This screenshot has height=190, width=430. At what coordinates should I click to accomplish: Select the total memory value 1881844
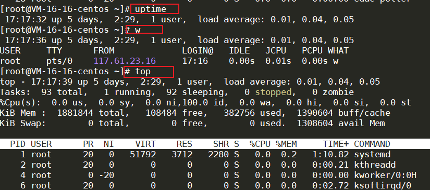75,113
